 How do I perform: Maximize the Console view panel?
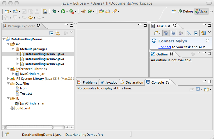point(209,82)
